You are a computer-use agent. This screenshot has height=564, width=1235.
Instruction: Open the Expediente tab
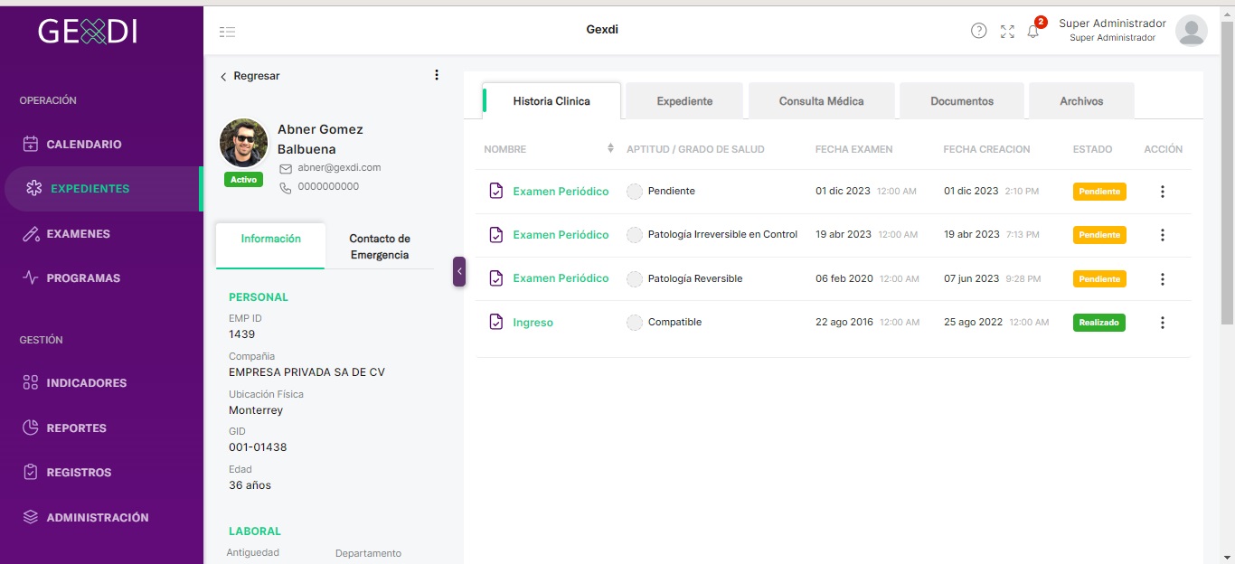684,101
